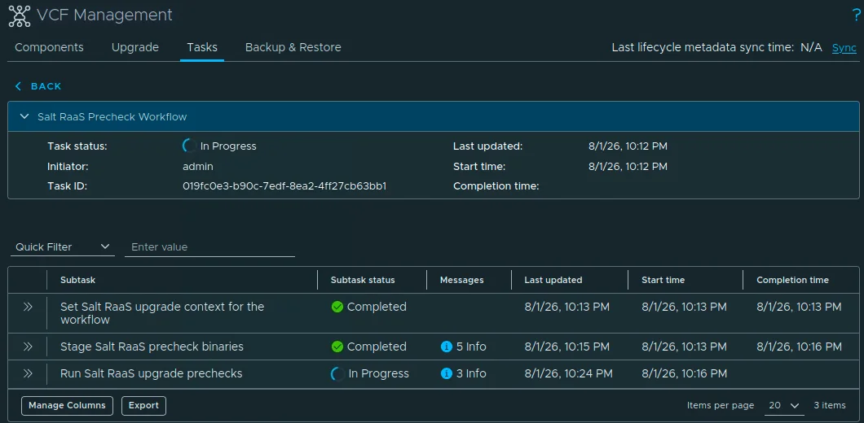Focus the Enter value filter field
The image size is (864, 423).
(x=210, y=247)
